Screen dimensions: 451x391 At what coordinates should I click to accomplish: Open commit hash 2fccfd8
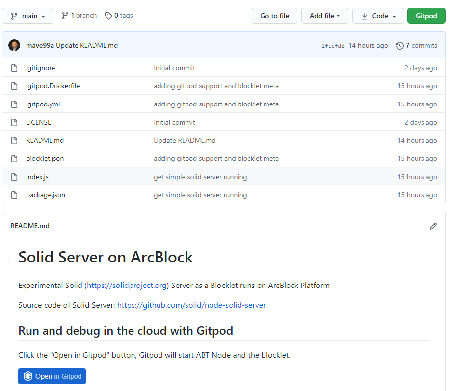pyautogui.click(x=333, y=46)
